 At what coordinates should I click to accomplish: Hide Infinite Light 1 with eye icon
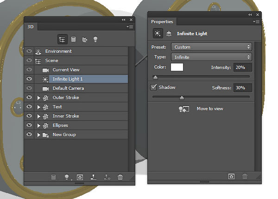pyautogui.click(x=29, y=79)
